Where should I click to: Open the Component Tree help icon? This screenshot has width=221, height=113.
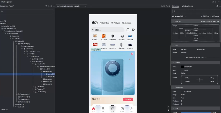click(x=13, y=6)
